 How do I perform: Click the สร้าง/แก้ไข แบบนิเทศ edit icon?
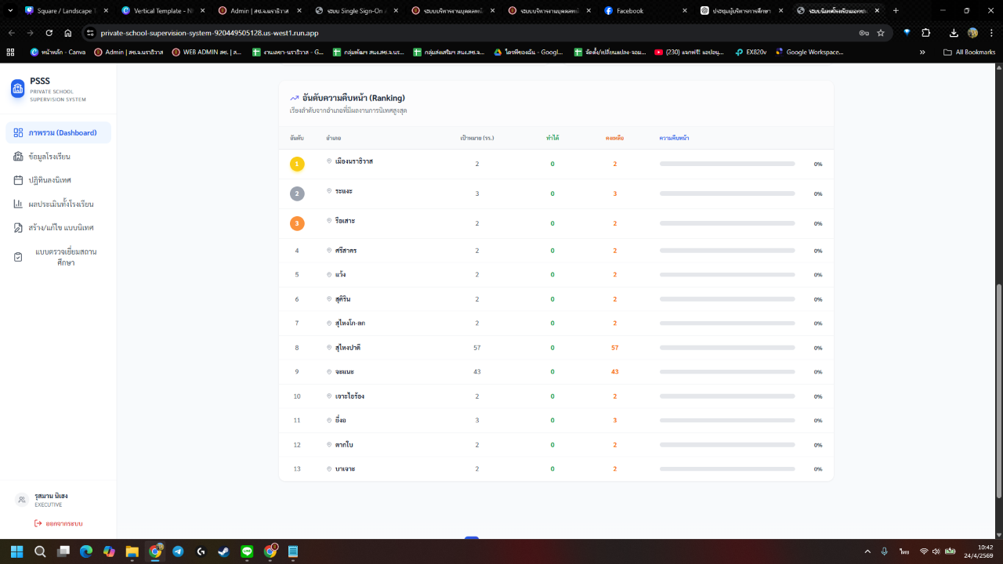18,228
